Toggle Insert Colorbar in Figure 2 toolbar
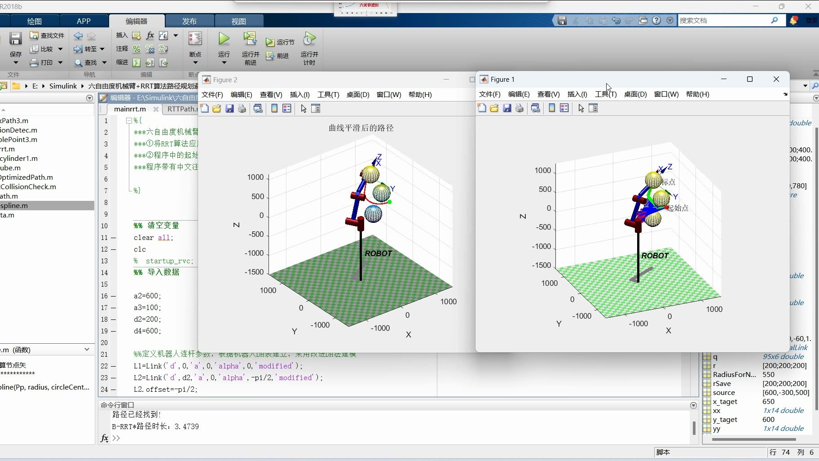Screen dimensions: 819x461 [274, 109]
